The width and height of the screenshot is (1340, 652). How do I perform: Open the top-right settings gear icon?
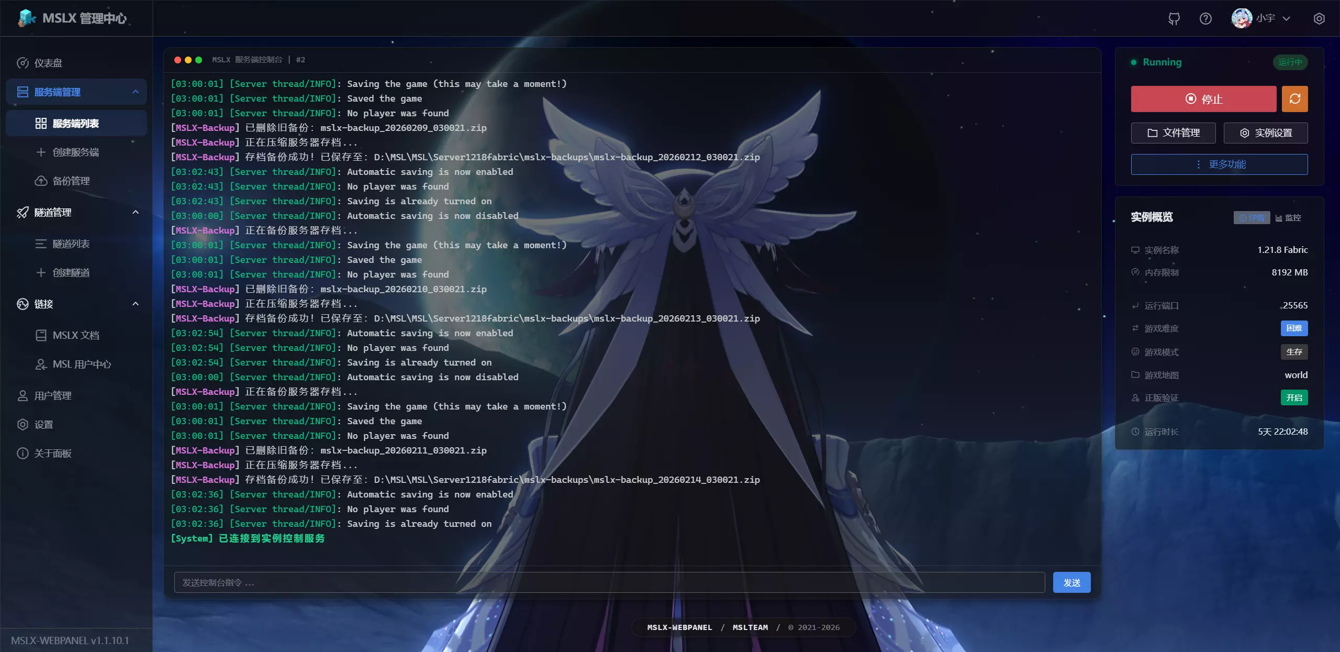(x=1319, y=19)
